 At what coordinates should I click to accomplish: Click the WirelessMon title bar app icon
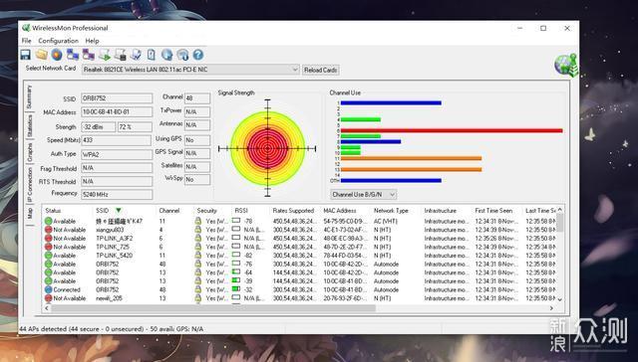click(x=26, y=28)
